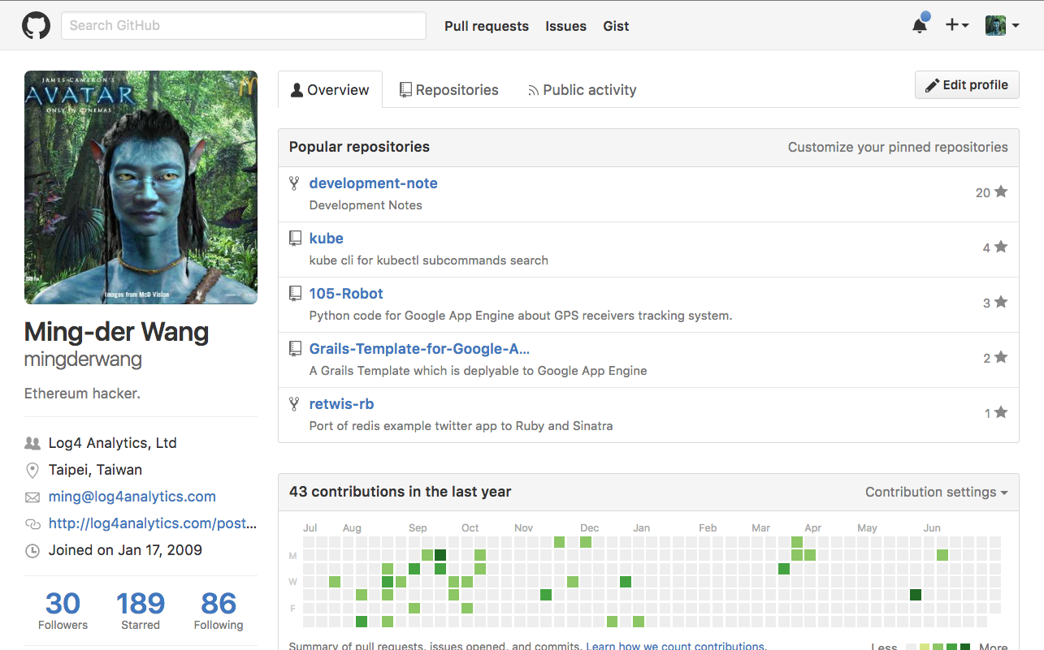Open notifications bell icon

click(x=920, y=25)
